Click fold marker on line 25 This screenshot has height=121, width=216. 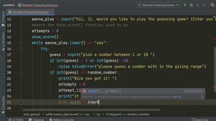coord(21,102)
